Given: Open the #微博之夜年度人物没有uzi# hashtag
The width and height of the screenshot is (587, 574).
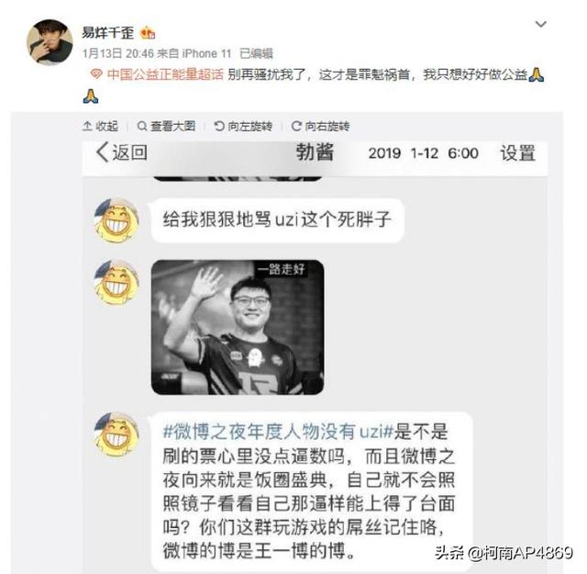Looking at the screenshot, I should pyautogui.click(x=278, y=432).
